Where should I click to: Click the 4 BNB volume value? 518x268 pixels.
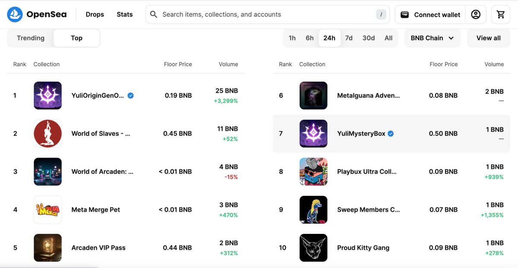pos(229,167)
